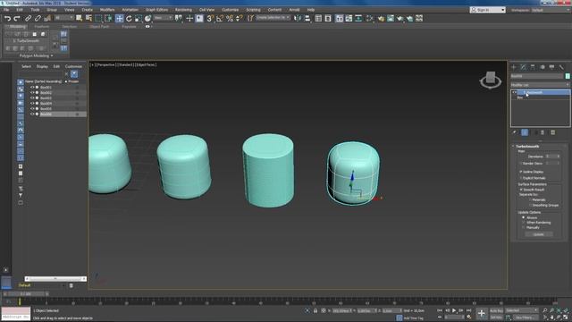Activate Select and Rotate tool
572x322 pixels.
[x=129, y=18]
